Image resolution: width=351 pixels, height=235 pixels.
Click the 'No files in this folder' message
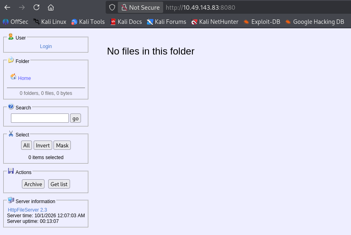point(151,51)
